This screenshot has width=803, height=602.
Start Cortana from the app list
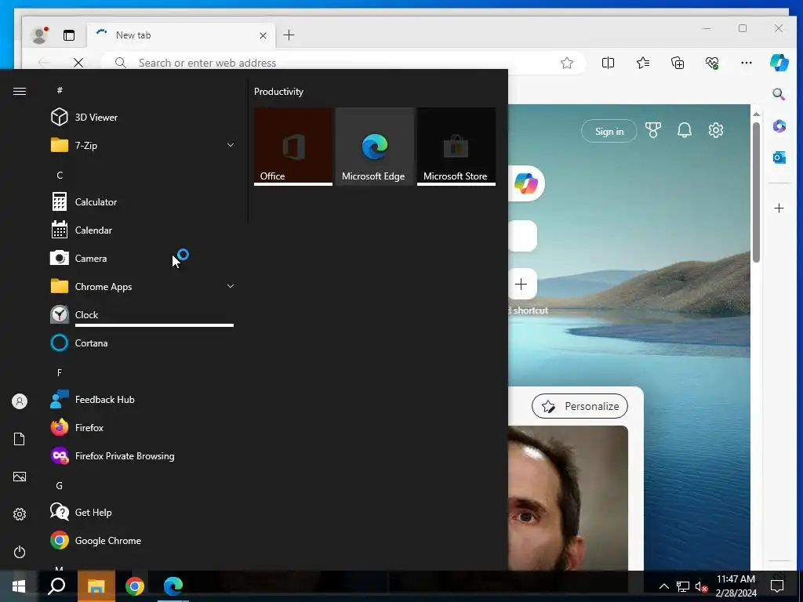tap(143, 343)
